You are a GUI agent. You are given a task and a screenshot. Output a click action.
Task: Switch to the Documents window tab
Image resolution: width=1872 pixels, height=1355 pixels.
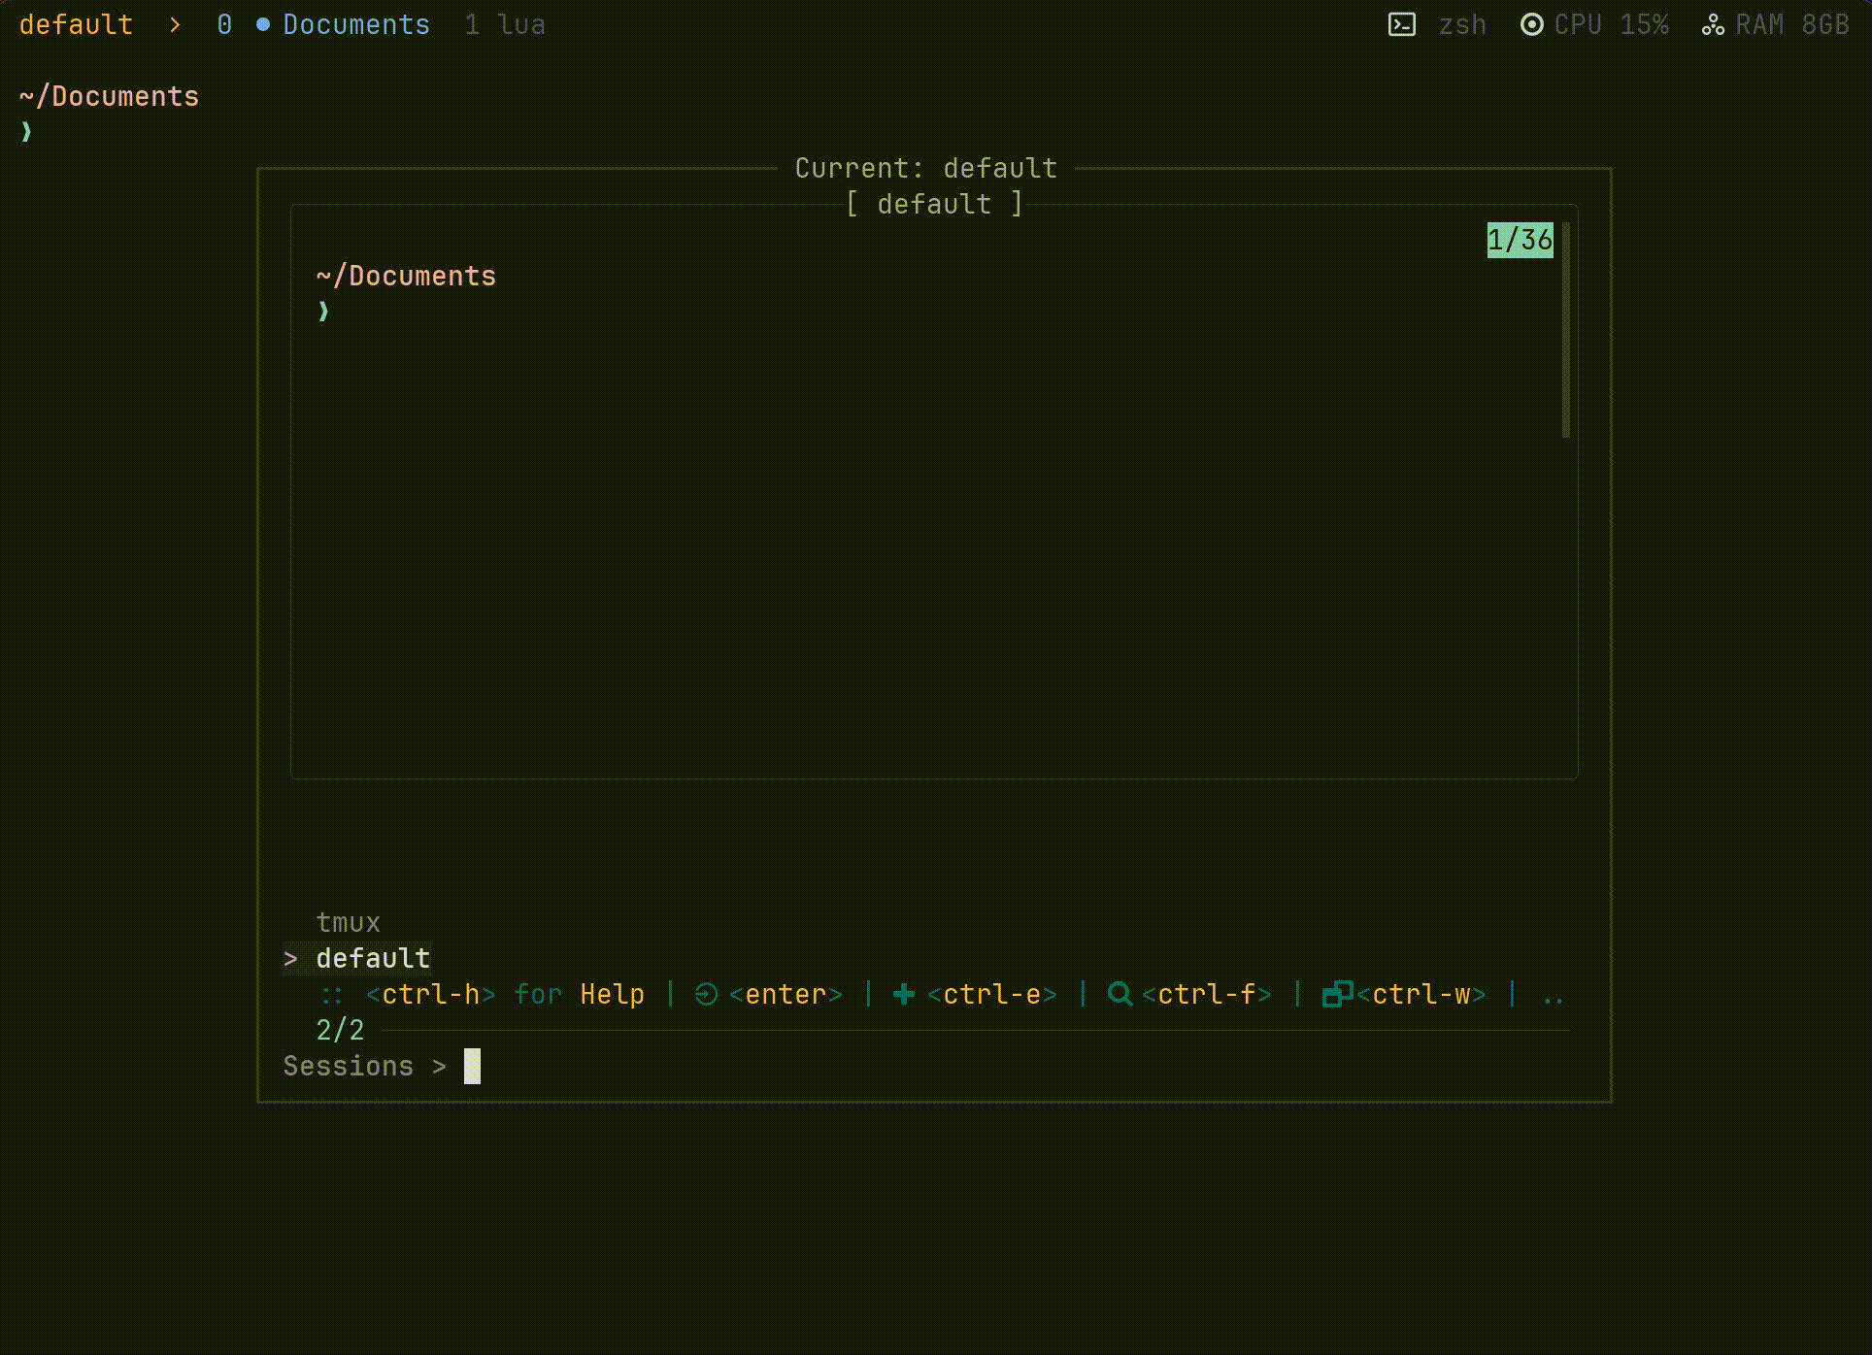(x=355, y=24)
